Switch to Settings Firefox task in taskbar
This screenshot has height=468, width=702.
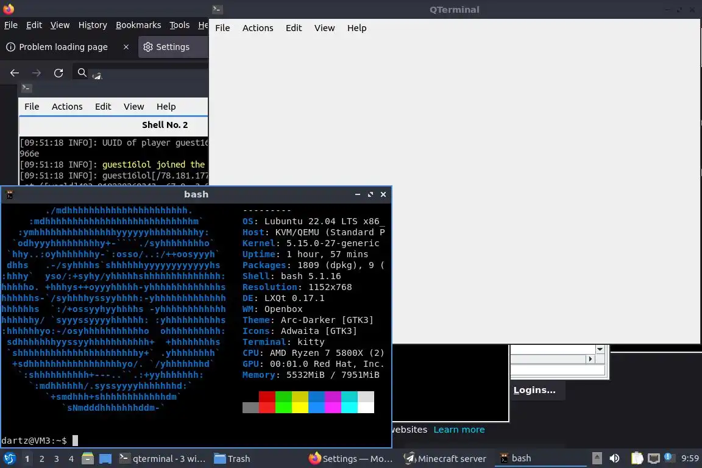coord(350,459)
